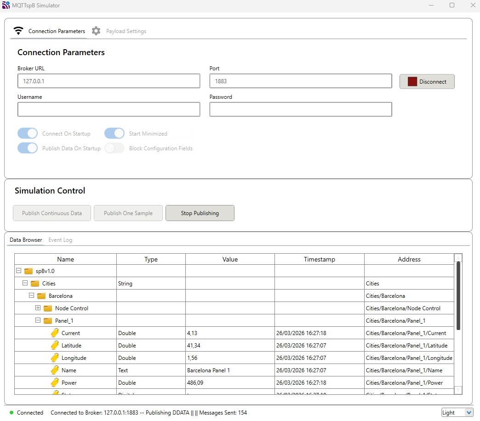Click the Disconnect button
The height and width of the screenshot is (421, 480).
pos(427,81)
